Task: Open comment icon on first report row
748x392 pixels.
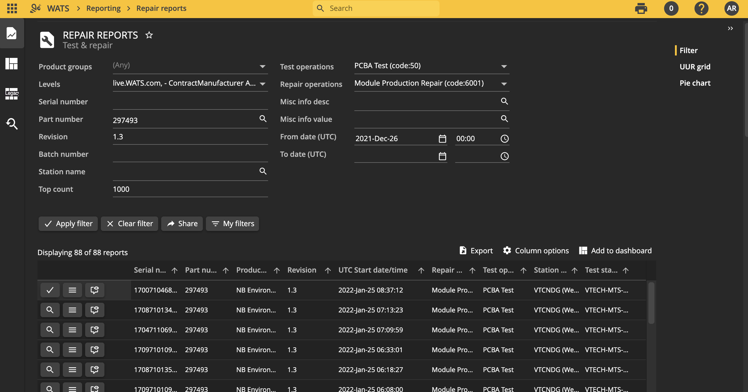Action: pyautogui.click(x=94, y=290)
